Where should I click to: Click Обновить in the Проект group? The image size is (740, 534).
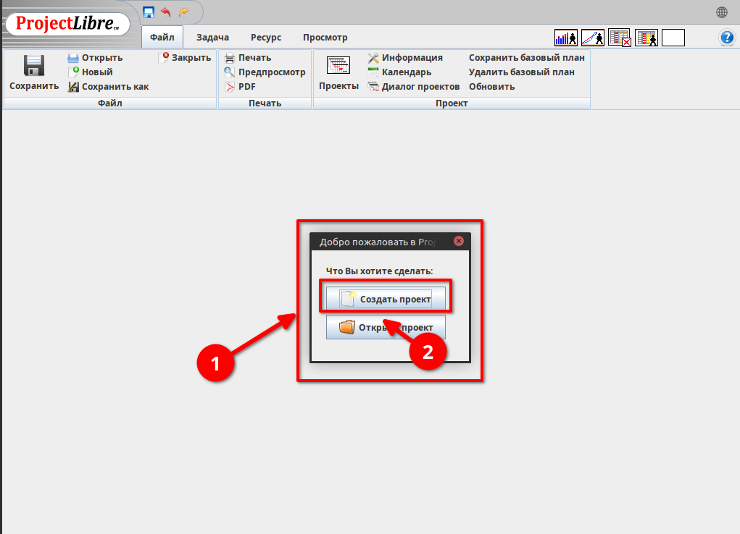[x=491, y=87]
